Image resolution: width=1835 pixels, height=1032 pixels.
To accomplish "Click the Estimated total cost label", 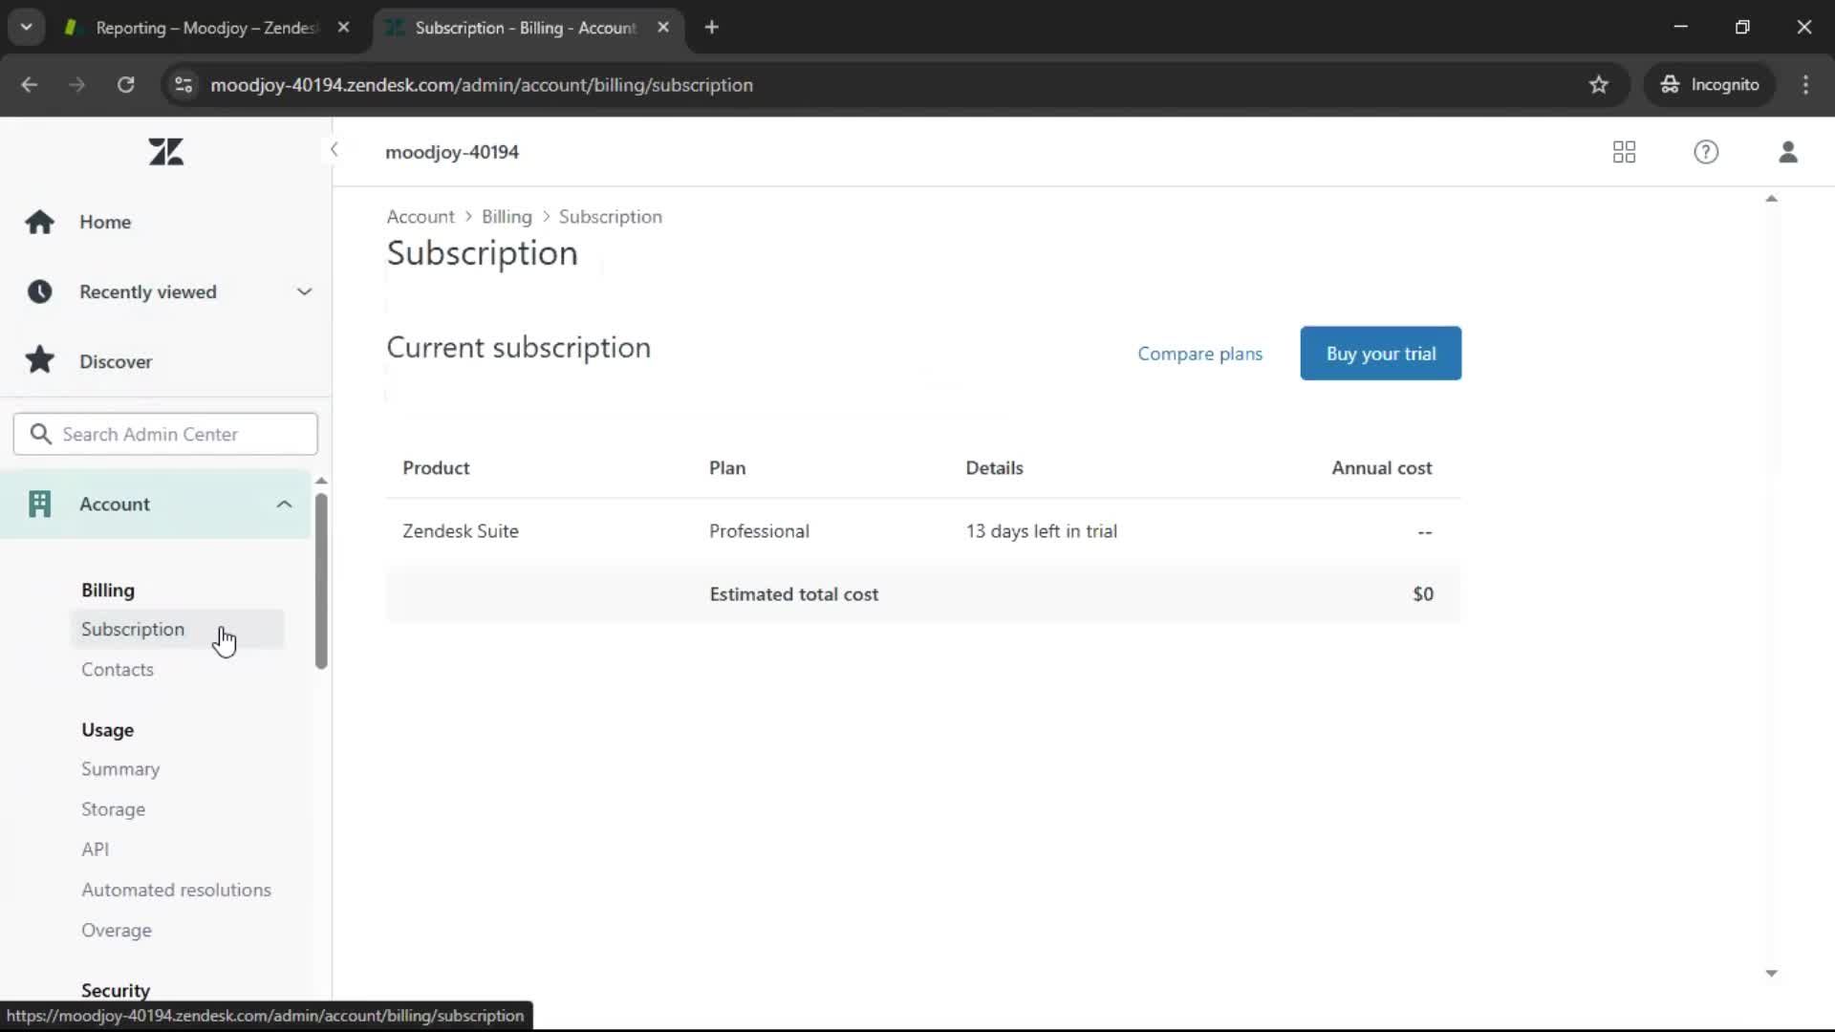I will coord(793,594).
